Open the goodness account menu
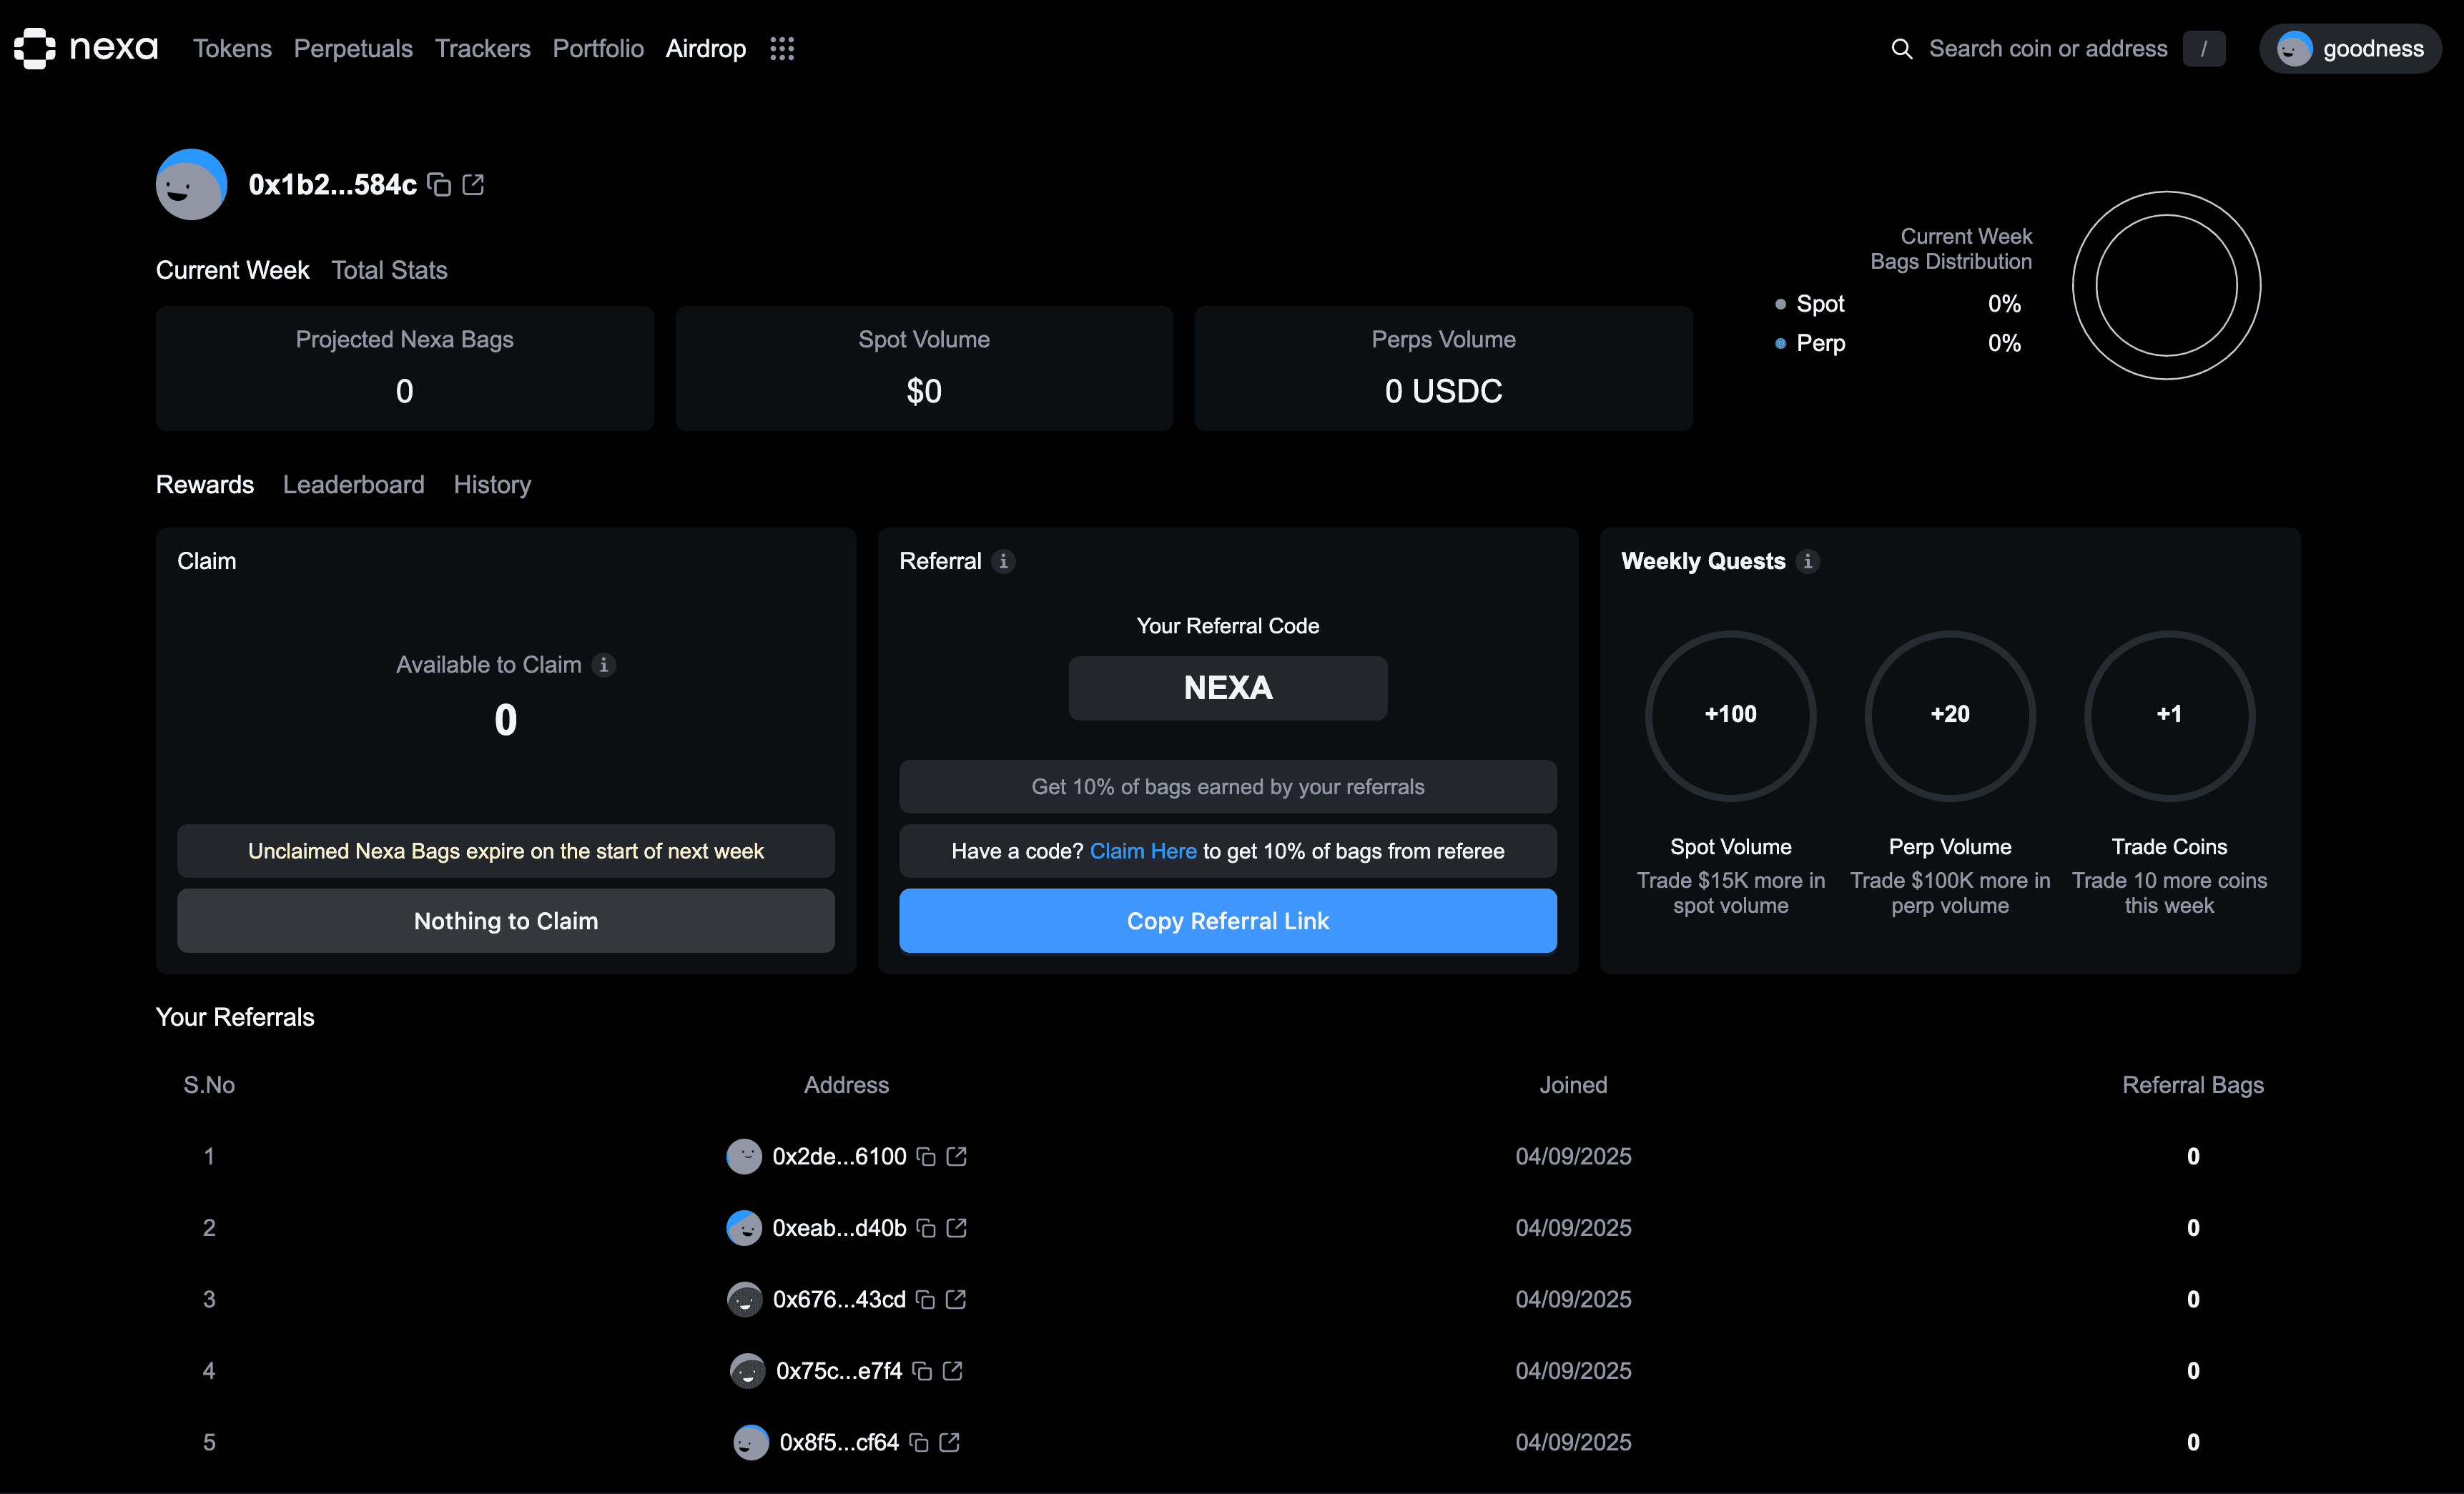Viewport: 2464px width, 1494px height. point(2350,48)
